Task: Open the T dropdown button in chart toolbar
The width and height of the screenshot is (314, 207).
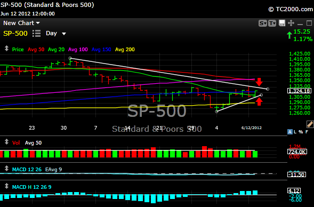Action: (x=272, y=23)
